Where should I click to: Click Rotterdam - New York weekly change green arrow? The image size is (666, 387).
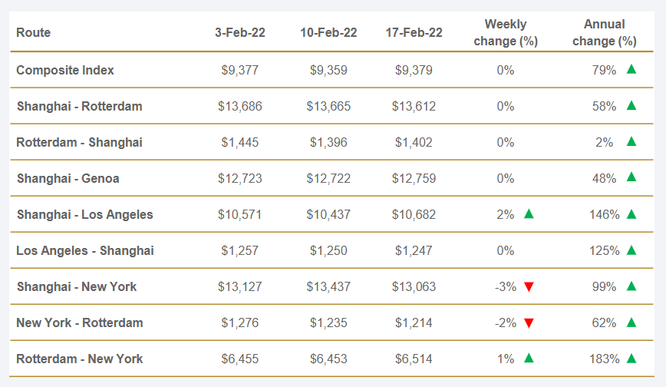529,358
